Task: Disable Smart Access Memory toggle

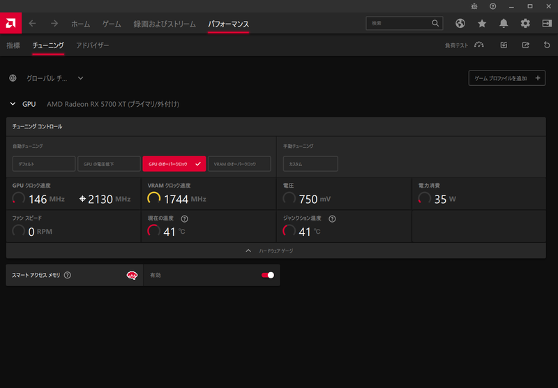Action: point(268,275)
